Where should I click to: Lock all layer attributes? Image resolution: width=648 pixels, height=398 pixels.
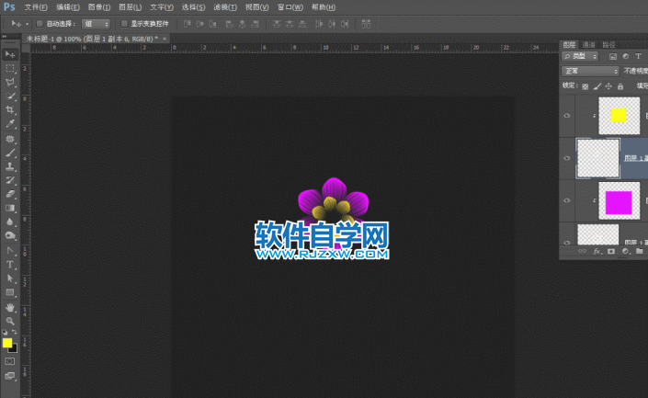tap(620, 86)
